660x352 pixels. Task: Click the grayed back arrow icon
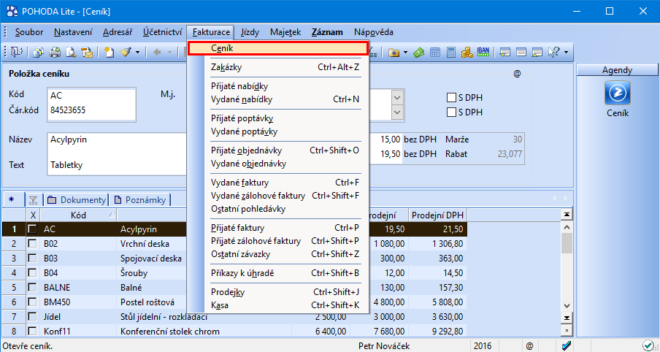click(x=158, y=53)
